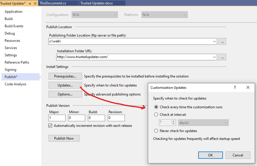Image resolution: width=257 pixels, height=166 pixels.
Task: Select Never check for updates
Action: tap(156, 131)
